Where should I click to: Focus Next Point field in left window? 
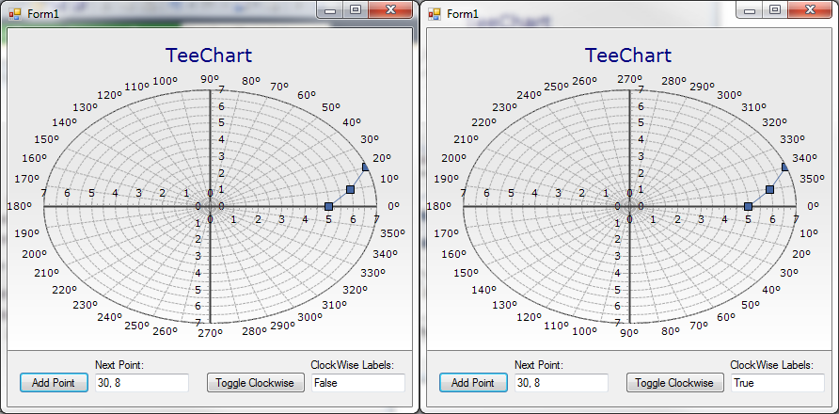pyautogui.click(x=142, y=383)
